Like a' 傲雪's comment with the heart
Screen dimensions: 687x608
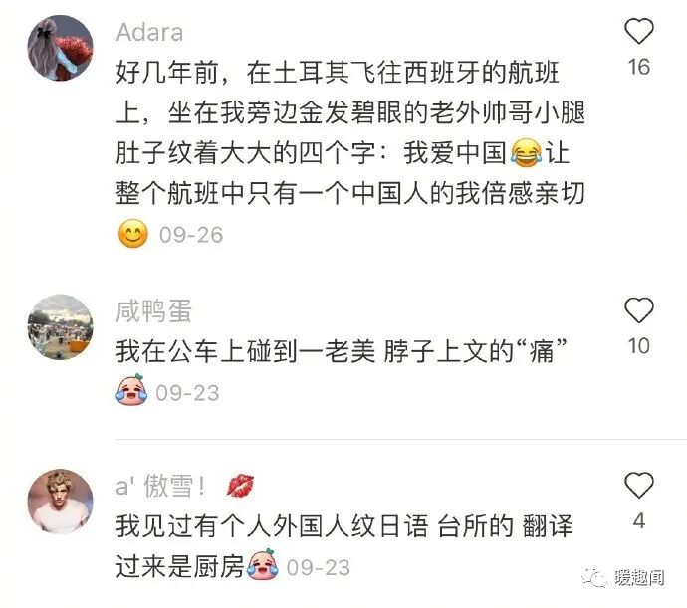click(x=639, y=485)
